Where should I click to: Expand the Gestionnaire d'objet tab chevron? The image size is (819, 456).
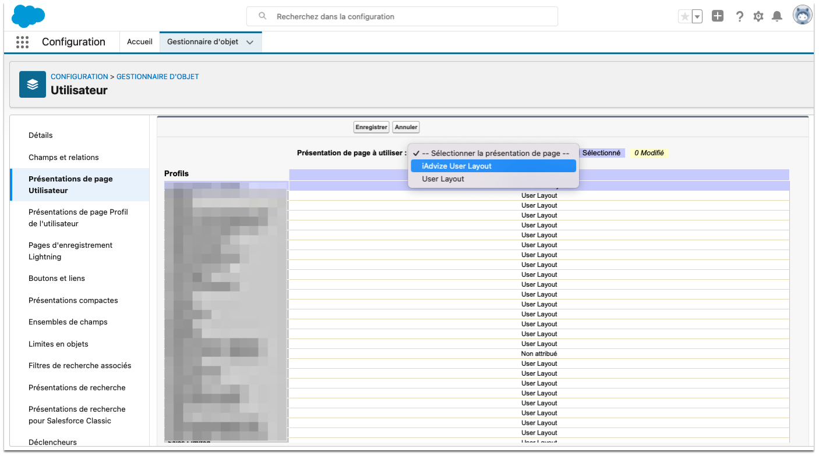(250, 42)
